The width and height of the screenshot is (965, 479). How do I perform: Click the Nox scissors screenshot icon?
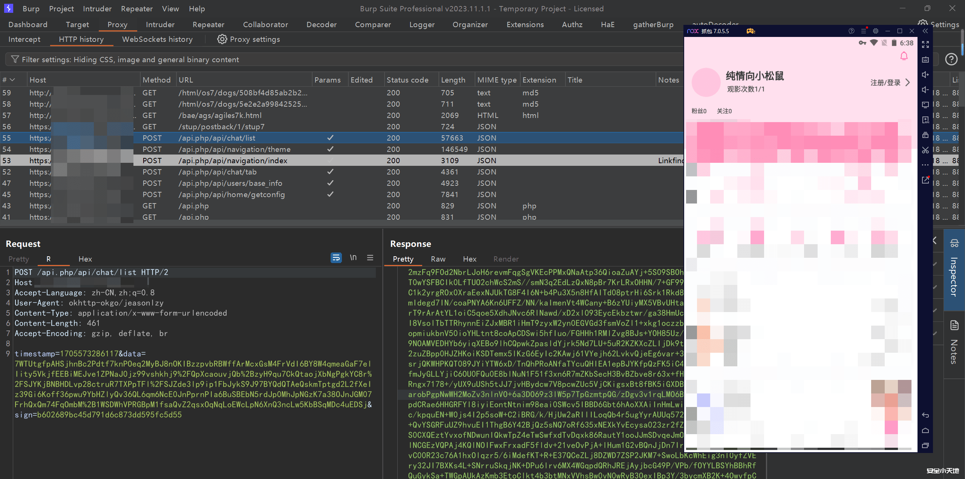(x=925, y=150)
